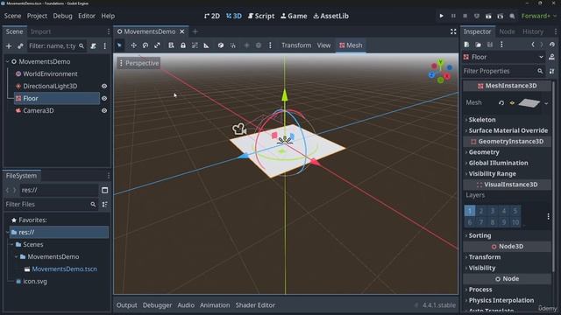Open the Output bottom panel
561x315 pixels.
pos(126,305)
